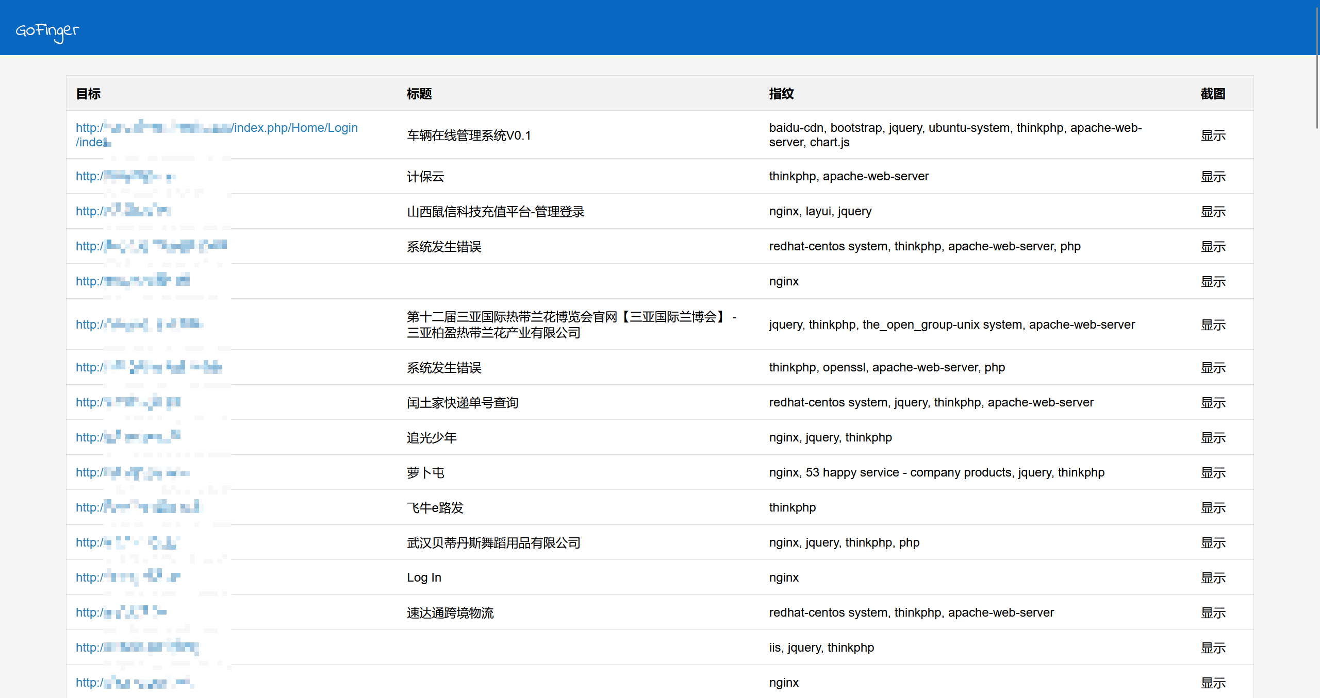Open target URL of 武汉贝蒂丹斯 row

click(127, 542)
